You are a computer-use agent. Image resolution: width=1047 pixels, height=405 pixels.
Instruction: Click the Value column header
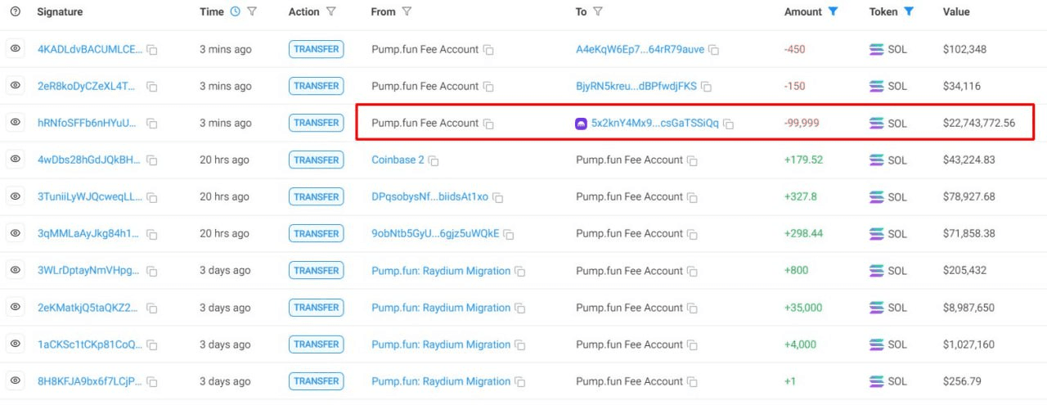[956, 11]
